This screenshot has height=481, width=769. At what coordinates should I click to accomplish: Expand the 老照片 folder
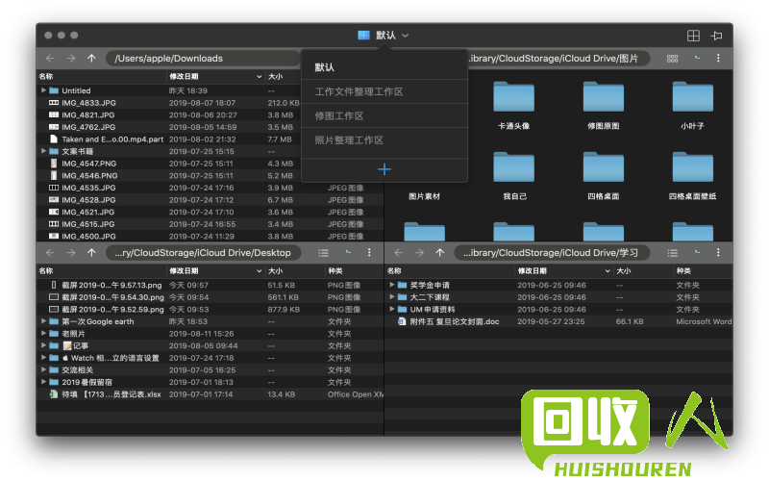pos(43,333)
